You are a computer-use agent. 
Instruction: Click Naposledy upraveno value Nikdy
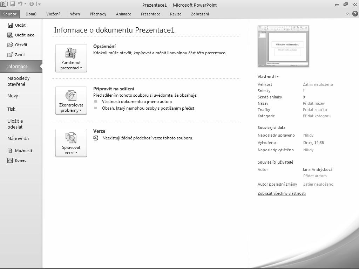click(x=309, y=135)
